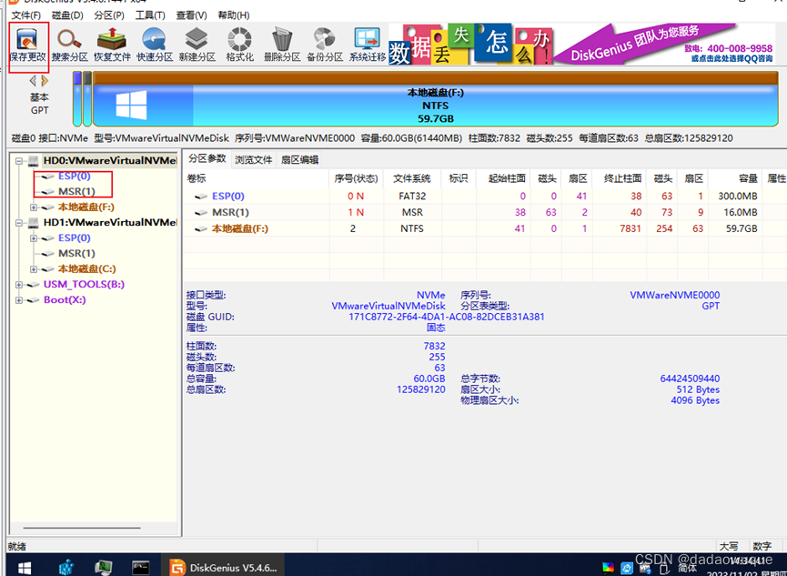The width and height of the screenshot is (787, 576).
Task: Open the 工具(T) menu
Action: [x=150, y=15]
